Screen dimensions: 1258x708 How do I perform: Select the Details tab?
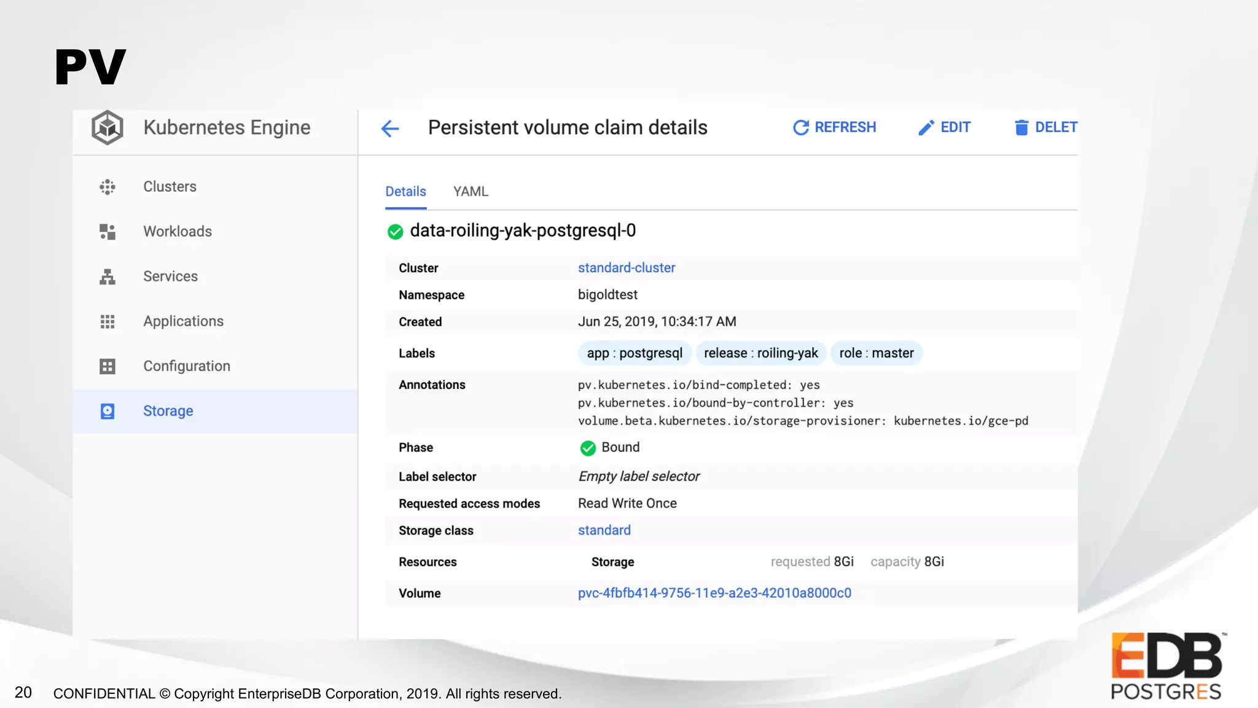tap(405, 192)
